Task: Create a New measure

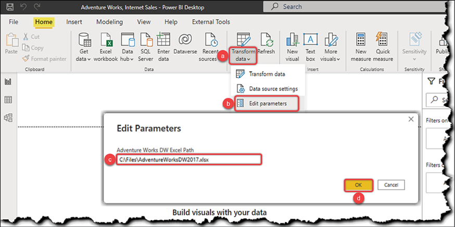Action: click(361, 47)
